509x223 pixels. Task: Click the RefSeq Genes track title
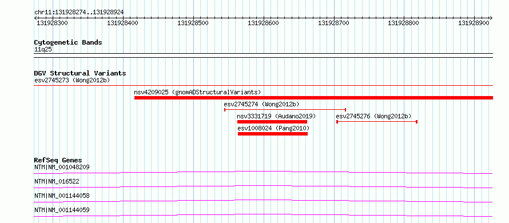coord(58,160)
